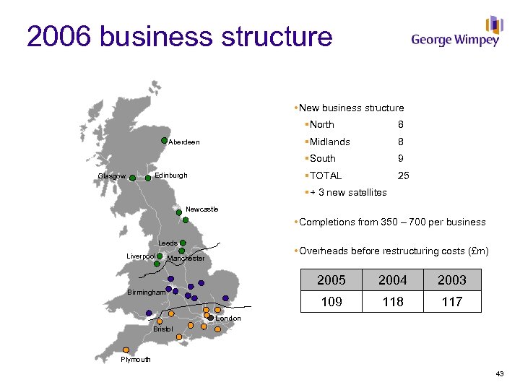Click the 'South' bullet item
Image resolution: width=520 pixels, height=390 pixels.
pos(322,158)
